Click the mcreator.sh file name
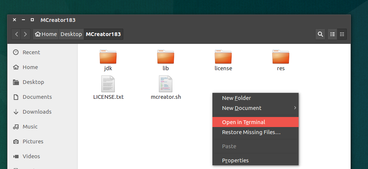Screen dimensions: 368x169 click(x=166, y=97)
